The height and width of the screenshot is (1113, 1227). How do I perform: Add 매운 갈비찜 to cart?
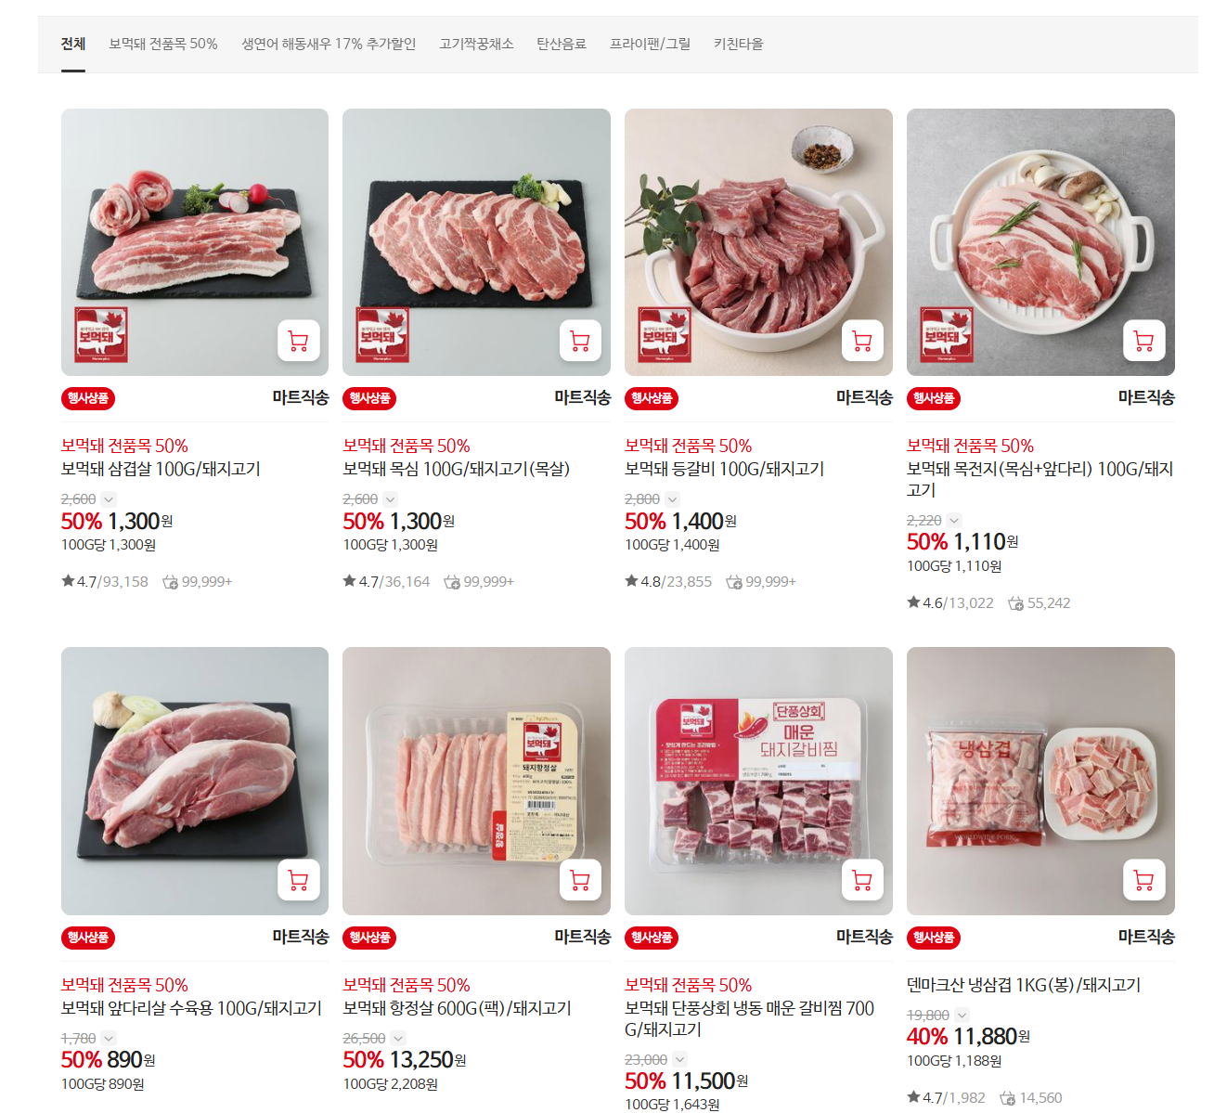pyautogui.click(x=862, y=880)
